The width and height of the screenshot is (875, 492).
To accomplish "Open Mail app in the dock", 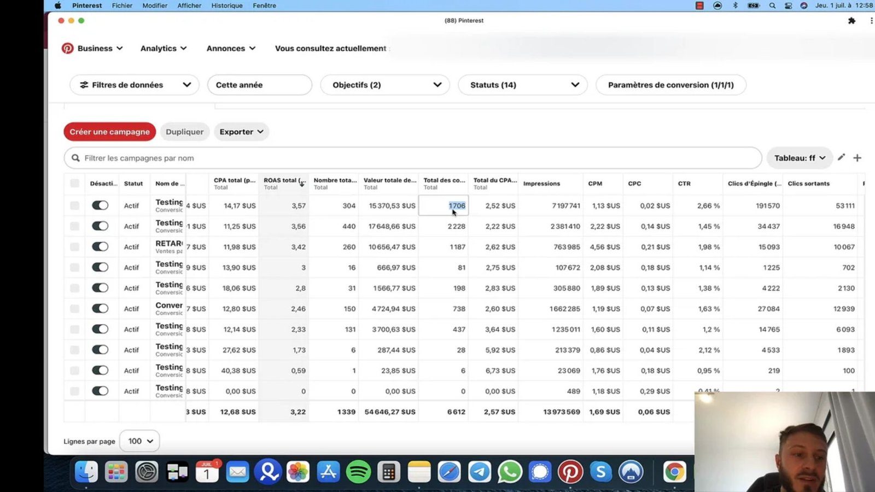I will (237, 472).
